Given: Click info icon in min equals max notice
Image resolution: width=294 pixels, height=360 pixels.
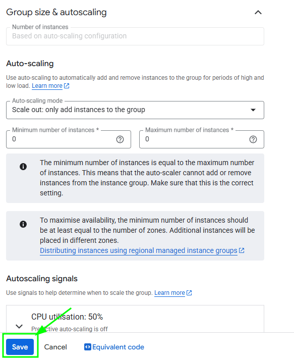Looking at the screenshot, I should [x=23, y=167].
